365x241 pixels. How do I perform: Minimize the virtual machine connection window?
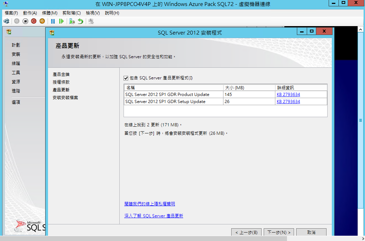334,3
